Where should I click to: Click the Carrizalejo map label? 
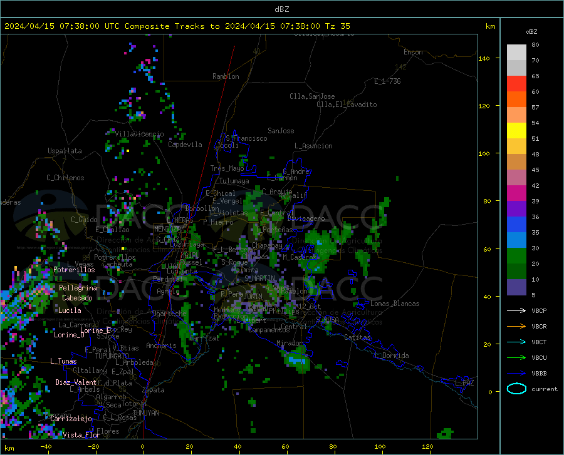click(71, 419)
